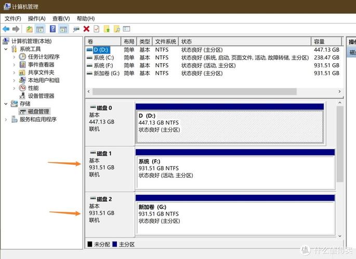Select the D (D:) volume row
Viewport: 356px width, 259px height.
click(213, 50)
